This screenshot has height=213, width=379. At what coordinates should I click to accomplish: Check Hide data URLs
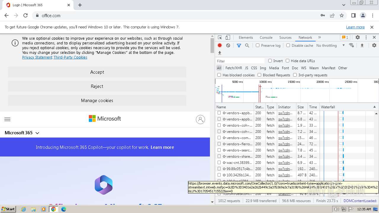(288, 61)
